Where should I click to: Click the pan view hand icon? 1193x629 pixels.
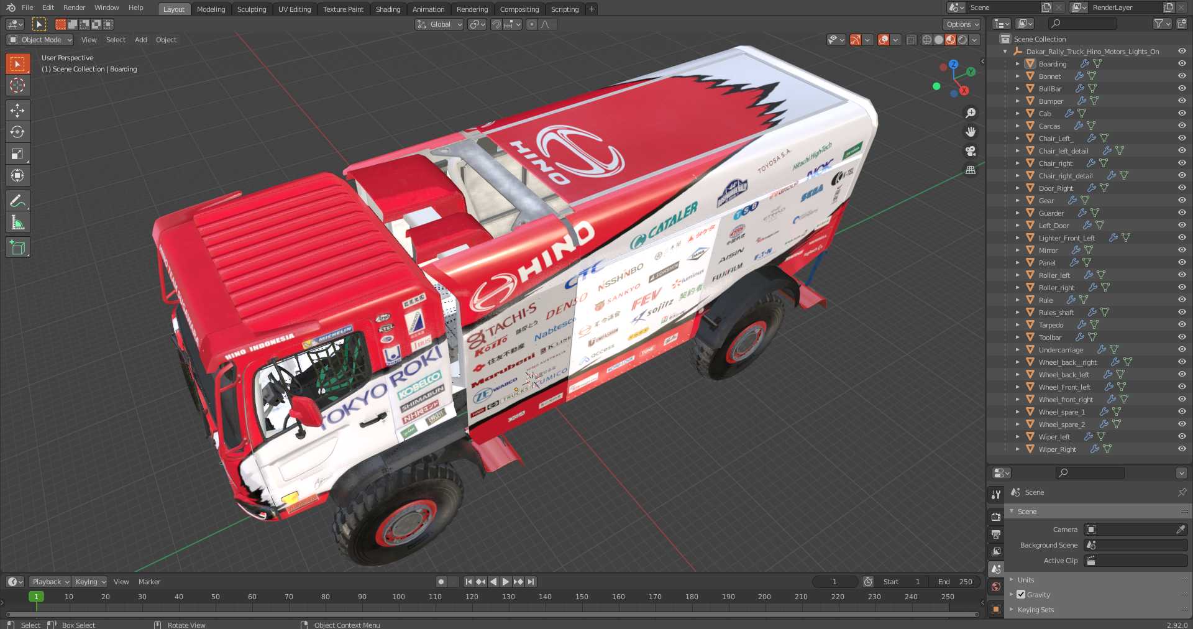[971, 132]
